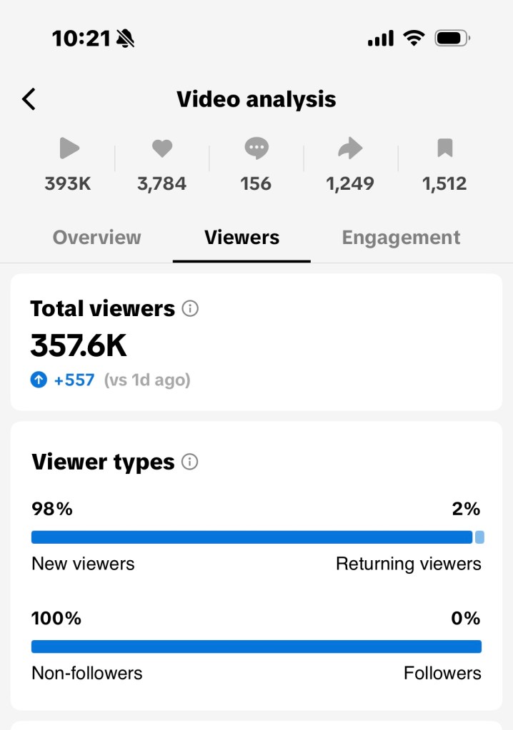Tap the comments bubble icon
Screen dimensions: 513x730
point(256,148)
